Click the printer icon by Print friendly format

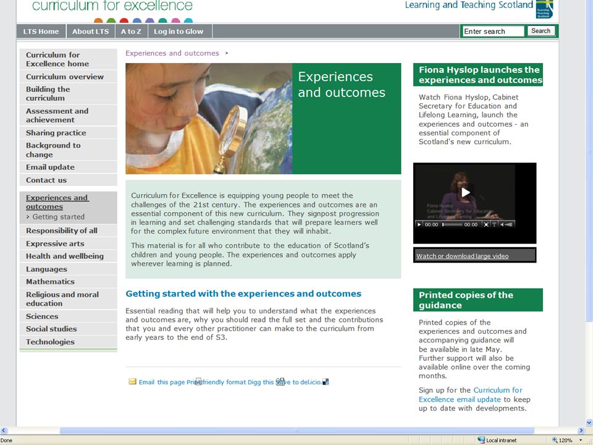pos(198,381)
